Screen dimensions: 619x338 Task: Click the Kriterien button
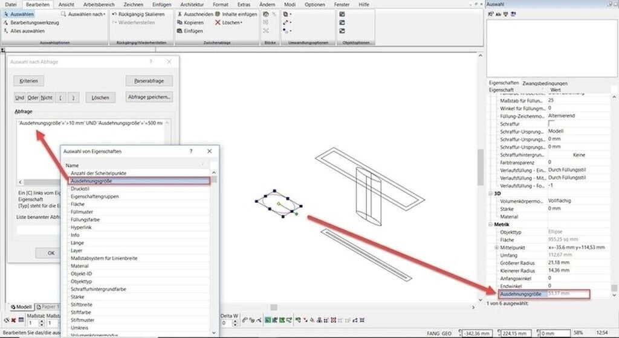coord(29,81)
